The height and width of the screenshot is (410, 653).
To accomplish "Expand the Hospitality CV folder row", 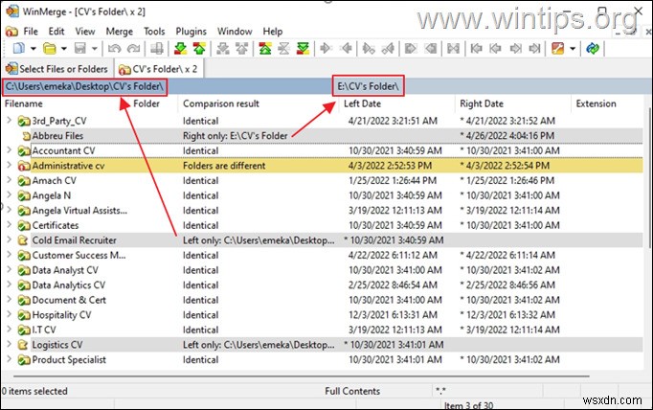I will (10, 314).
